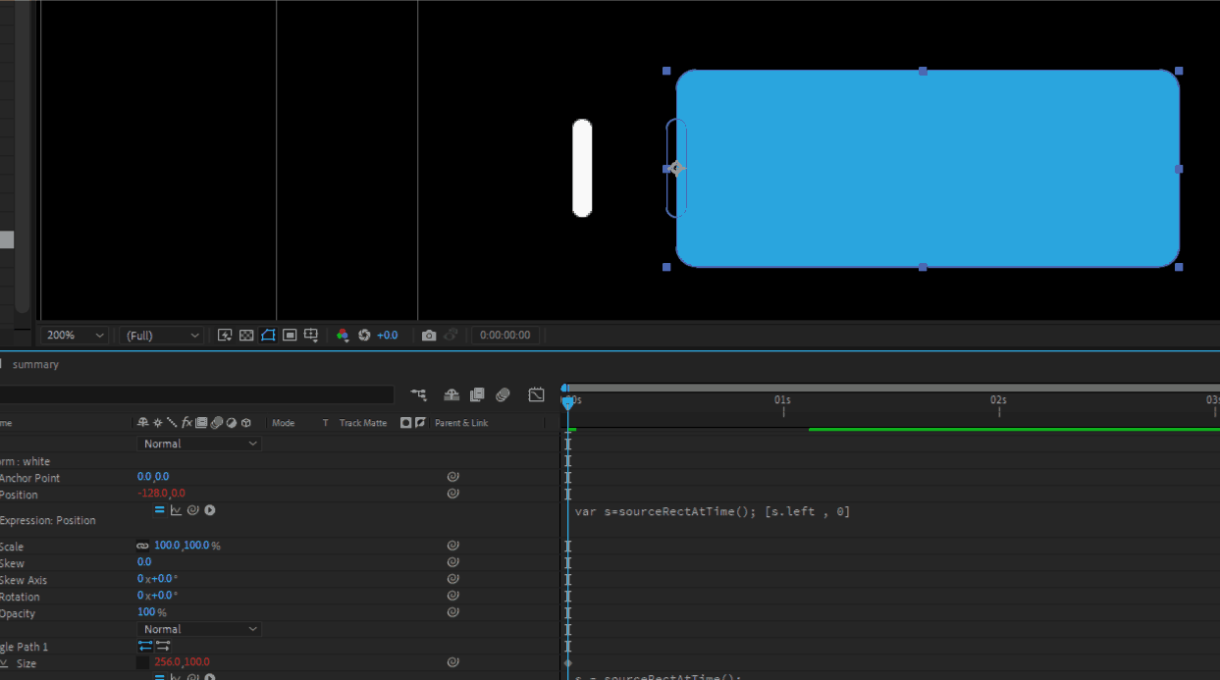1220x680 pixels.
Task: Toggle constrain proportions link on Scale
Action: (x=142, y=545)
